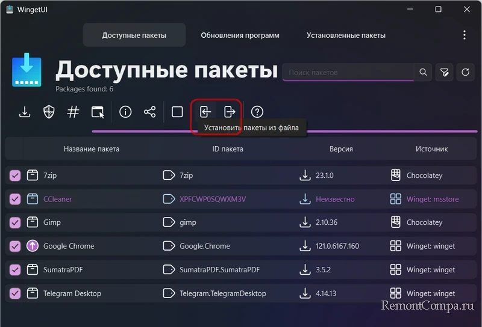
Task: Click the interactive installation window icon
Action: pyautogui.click(x=98, y=112)
